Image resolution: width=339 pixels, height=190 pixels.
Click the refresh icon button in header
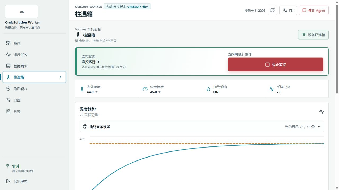click(x=273, y=10)
